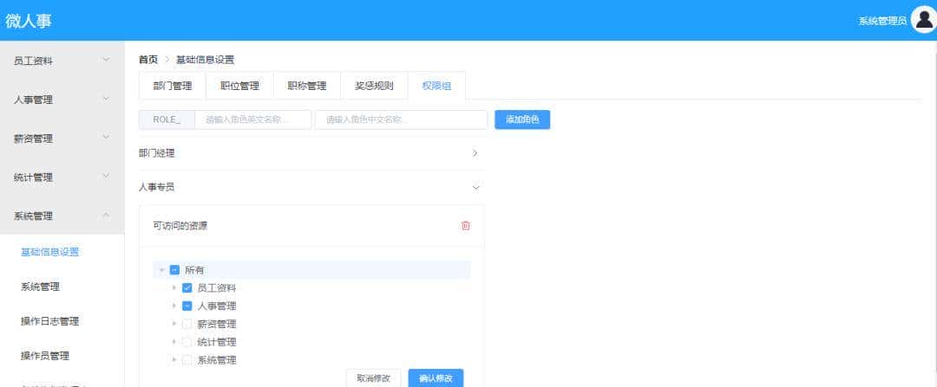The image size is (937, 387).
Task: Collapse the 系统管理 sidebar menu
Action: [x=62, y=216]
